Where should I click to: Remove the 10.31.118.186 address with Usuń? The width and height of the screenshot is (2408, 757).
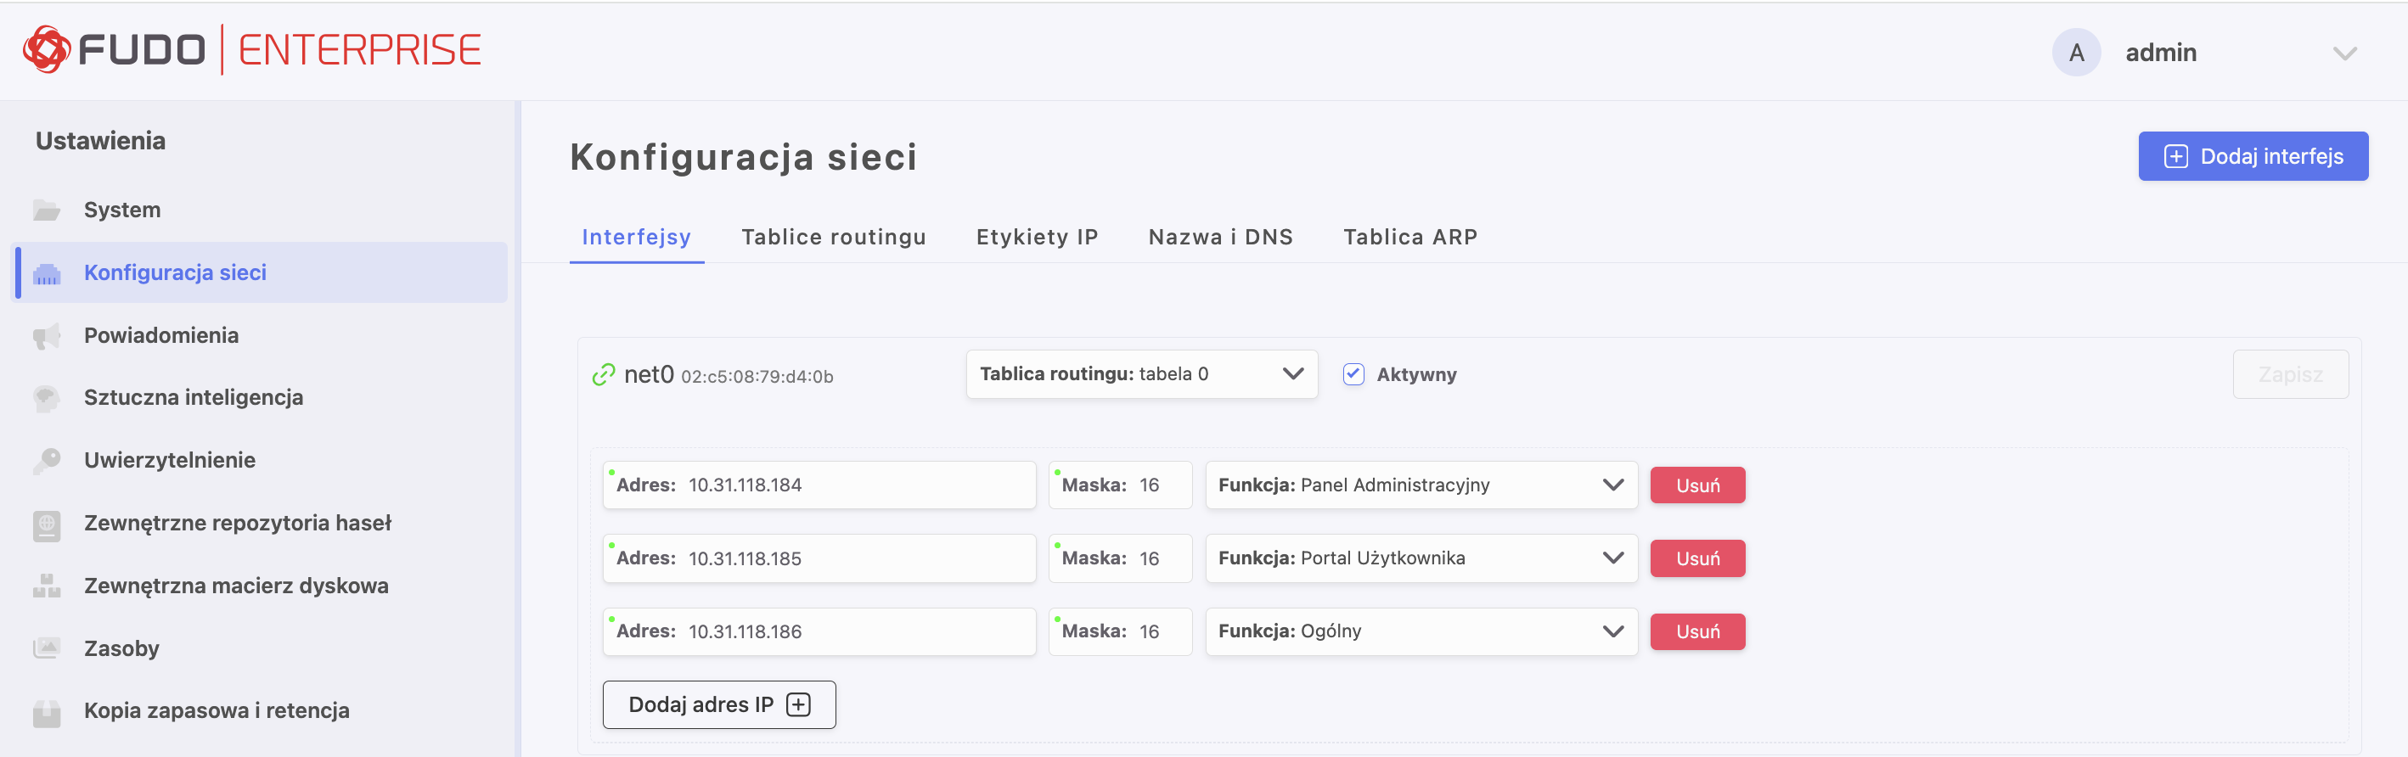click(x=1696, y=631)
